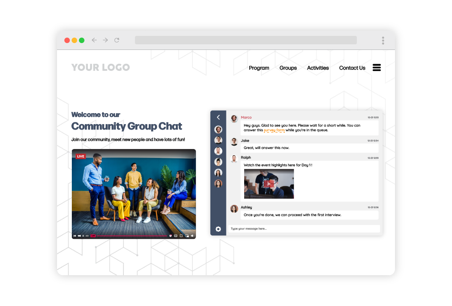Reload the page with the refresh arrow
The height and width of the screenshot is (306, 452).
117,40
